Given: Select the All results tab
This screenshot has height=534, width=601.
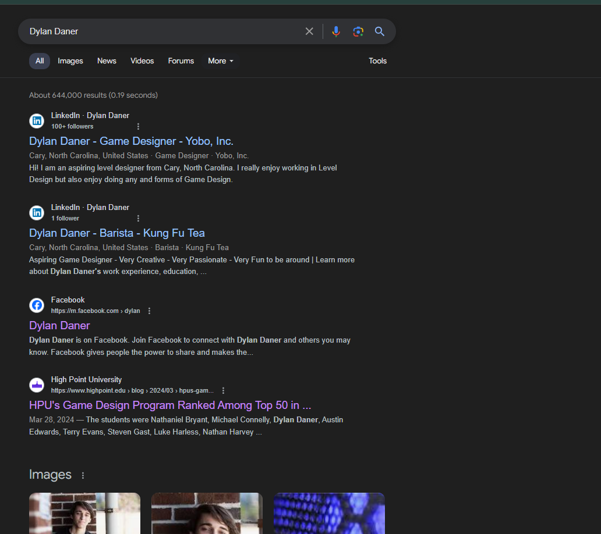Looking at the screenshot, I should click(40, 61).
